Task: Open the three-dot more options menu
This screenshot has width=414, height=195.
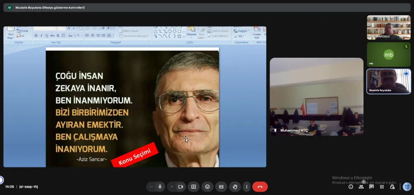Action: pyautogui.click(x=247, y=187)
